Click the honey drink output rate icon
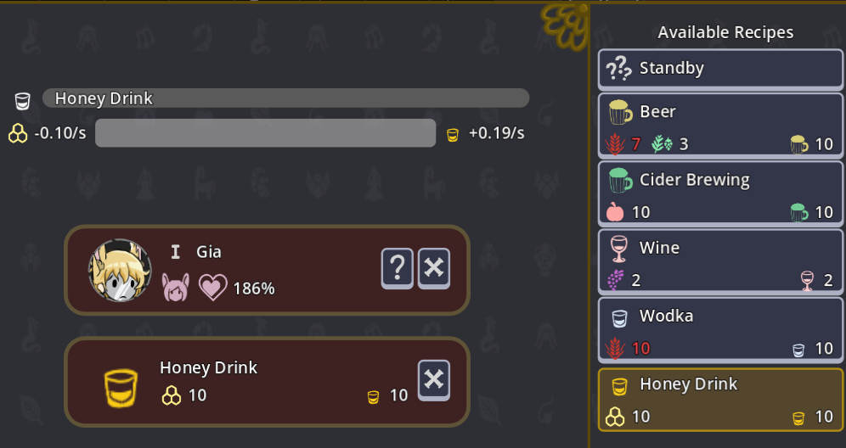The height and width of the screenshot is (448, 846). 453,134
